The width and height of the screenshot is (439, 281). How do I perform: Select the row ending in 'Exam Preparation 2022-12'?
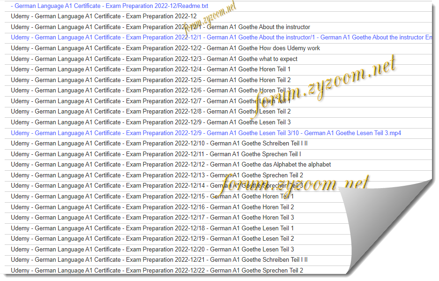point(104,16)
